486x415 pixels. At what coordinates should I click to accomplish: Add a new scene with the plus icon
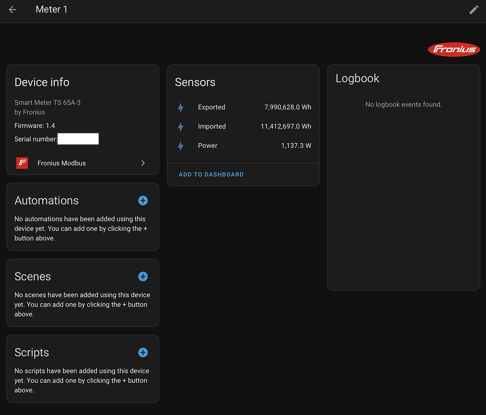pyautogui.click(x=143, y=277)
